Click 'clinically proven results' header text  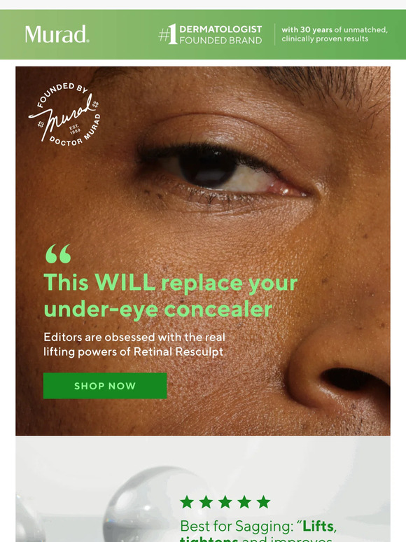tap(325, 39)
